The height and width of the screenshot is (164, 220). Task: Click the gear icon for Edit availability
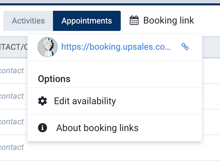click(43, 101)
